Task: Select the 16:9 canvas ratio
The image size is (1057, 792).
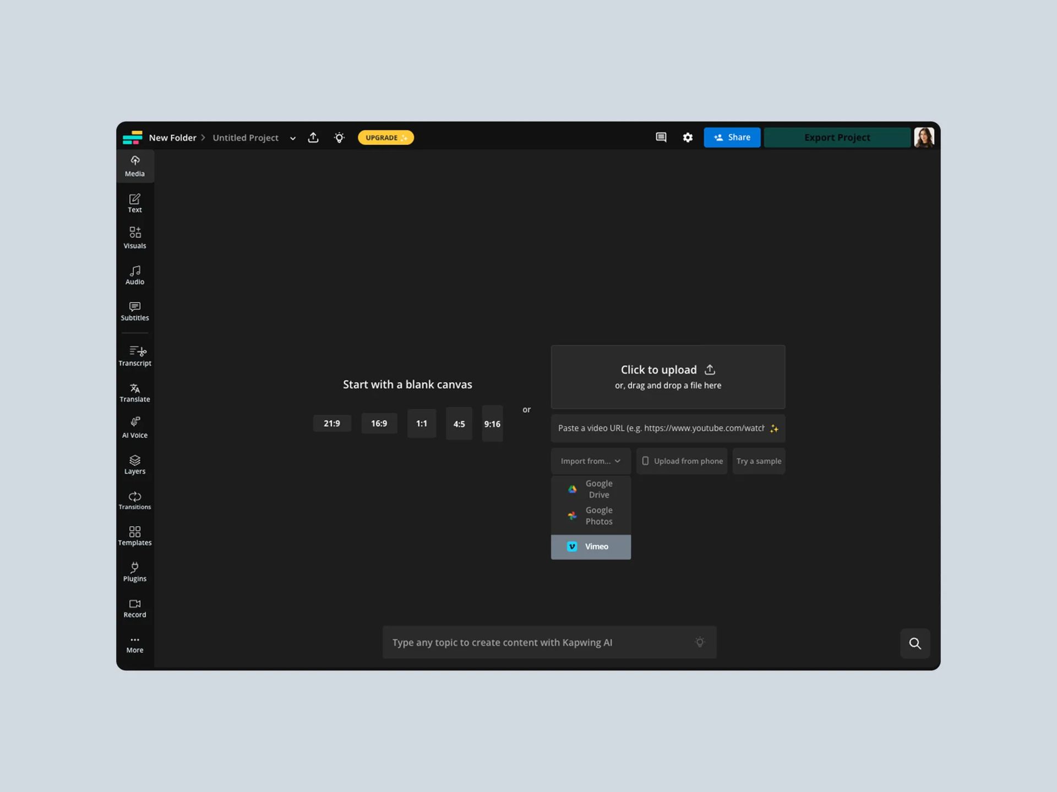Action: tap(379, 424)
